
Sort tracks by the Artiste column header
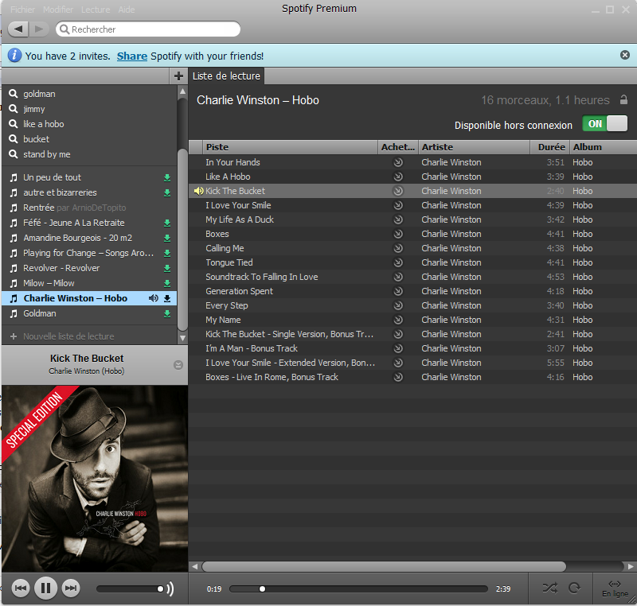474,147
